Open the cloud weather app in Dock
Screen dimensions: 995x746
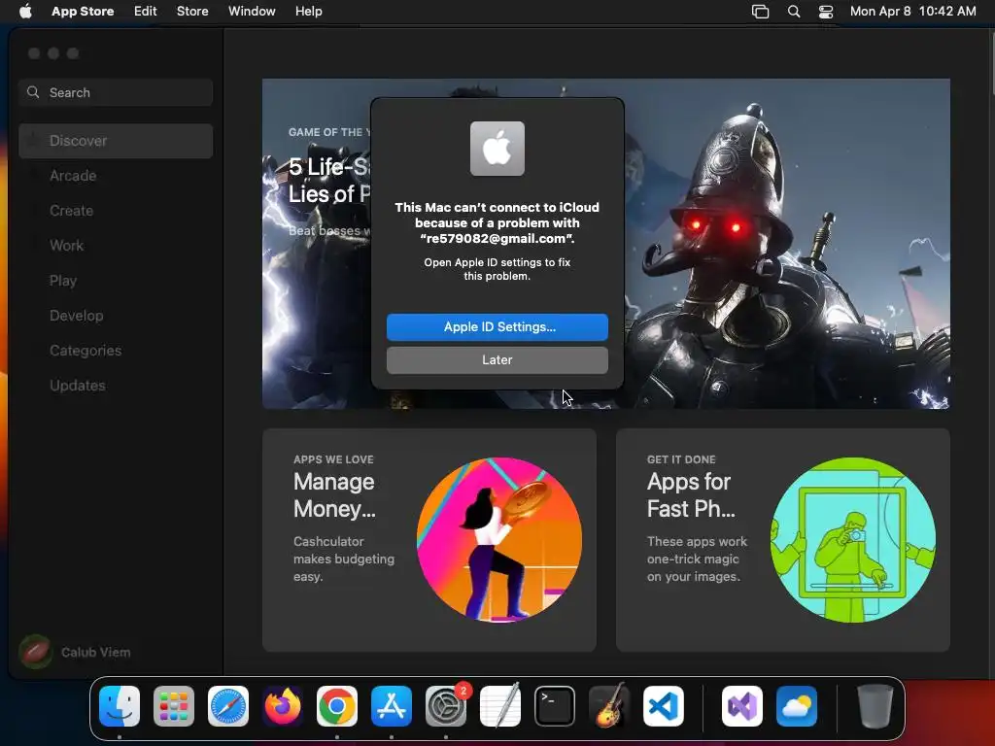(797, 706)
